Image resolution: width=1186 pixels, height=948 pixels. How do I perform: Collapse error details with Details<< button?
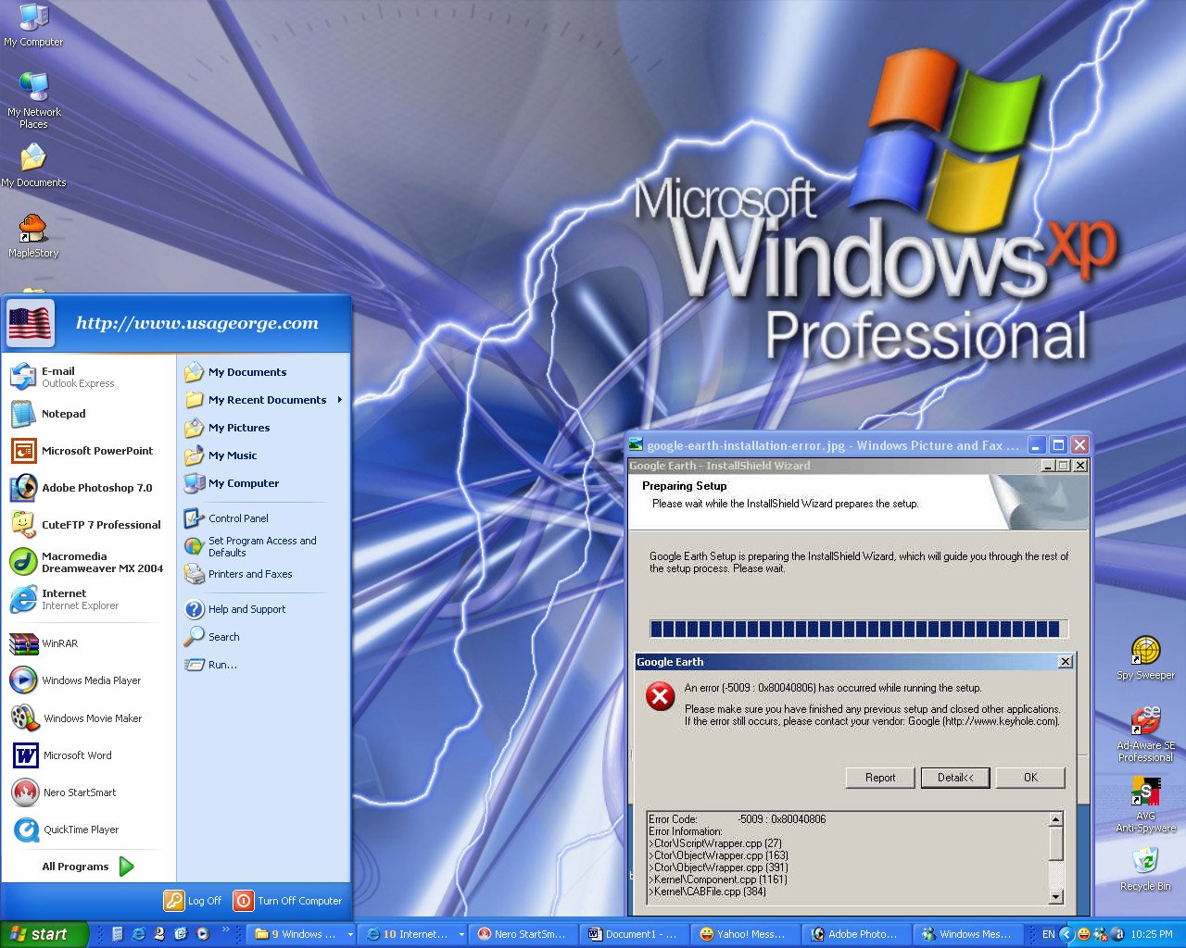pos(955,778)
